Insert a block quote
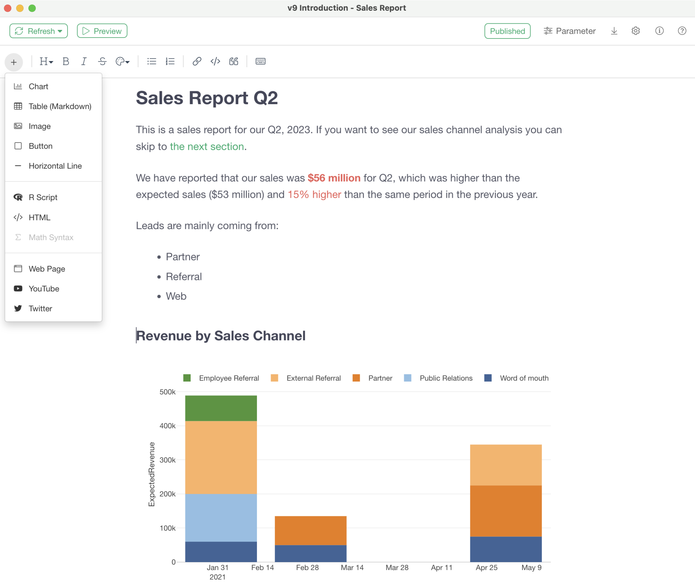 (234, 62)
